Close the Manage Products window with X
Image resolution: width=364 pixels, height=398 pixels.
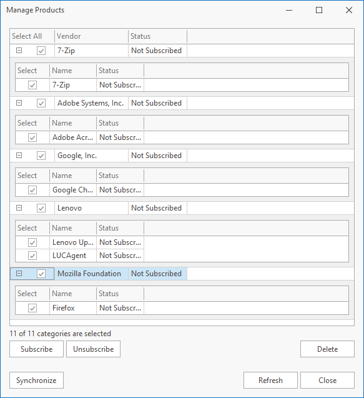pyautogui.click(x=349, y=10)
